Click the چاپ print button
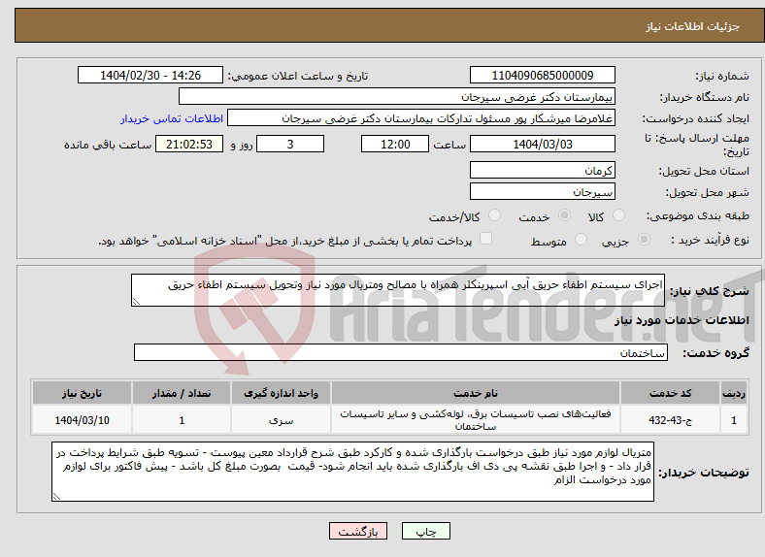Viewport: 765px width, 557px height. [426, 531]
